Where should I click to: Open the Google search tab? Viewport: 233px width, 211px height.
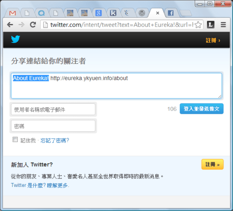point(98,13)
